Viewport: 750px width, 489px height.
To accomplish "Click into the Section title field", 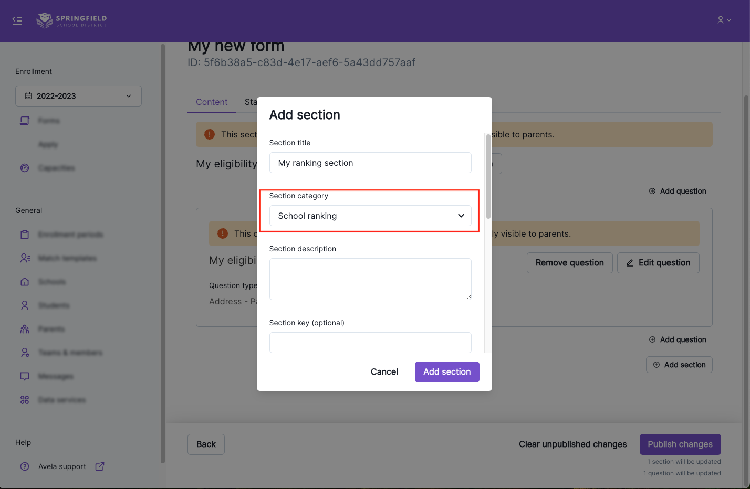I will [370, 163].
